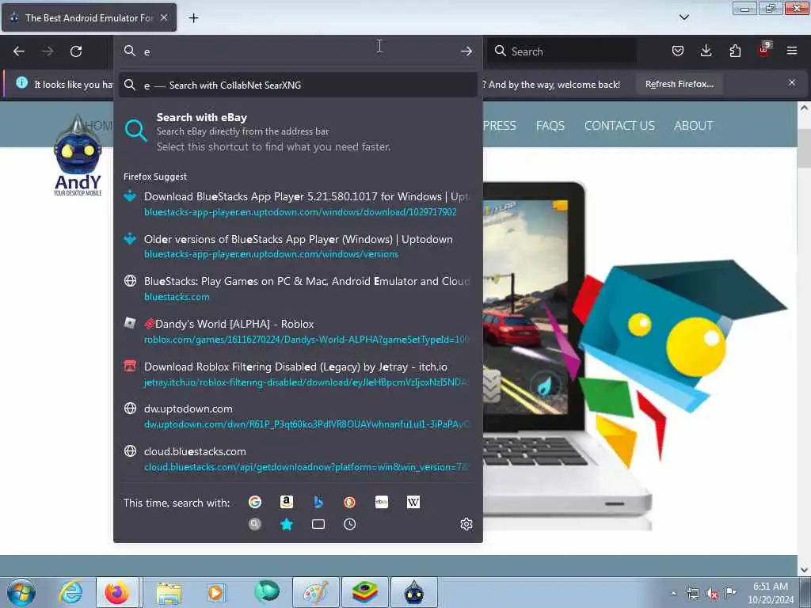This screenshot has width=811, height=608.
Task: Reload the current page
Action: pos(76,51)
